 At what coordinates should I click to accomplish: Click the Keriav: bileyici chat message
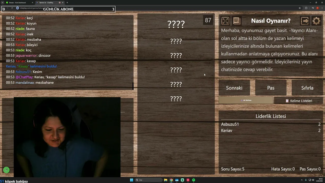[x=22, y=45]
